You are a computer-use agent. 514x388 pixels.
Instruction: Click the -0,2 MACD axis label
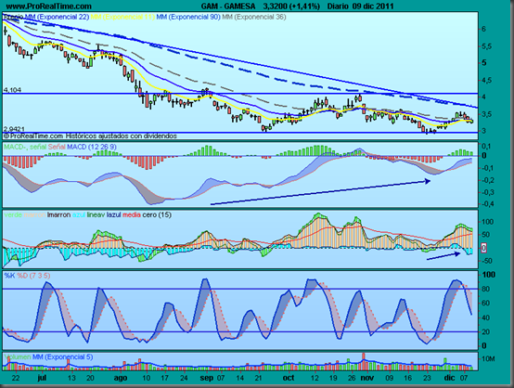coord(488,180)
